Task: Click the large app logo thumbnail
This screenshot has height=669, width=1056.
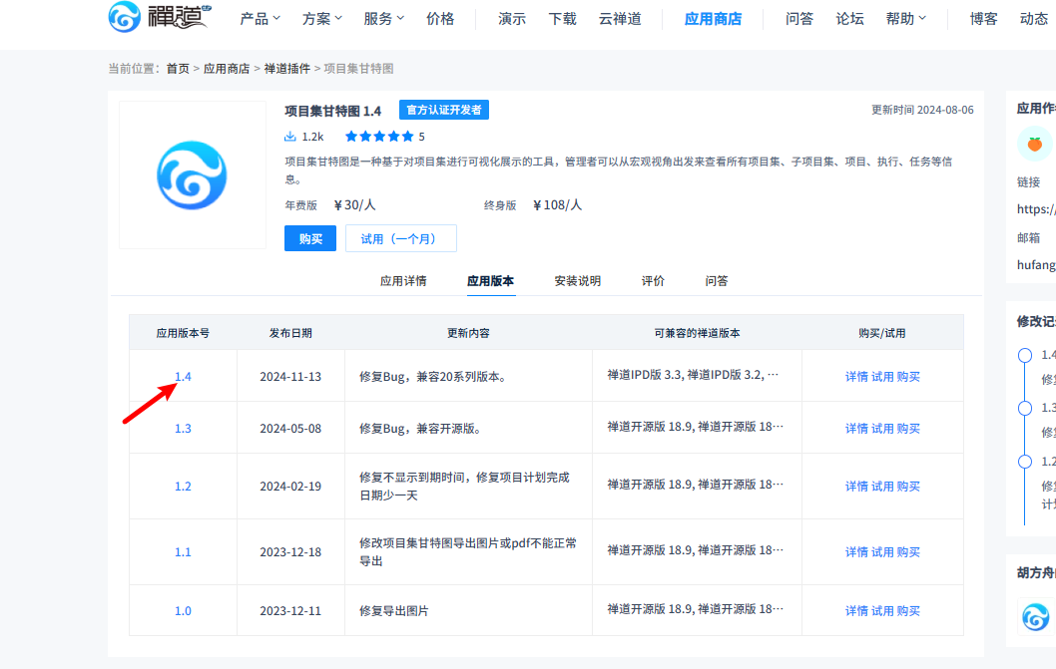Action: 192,175
